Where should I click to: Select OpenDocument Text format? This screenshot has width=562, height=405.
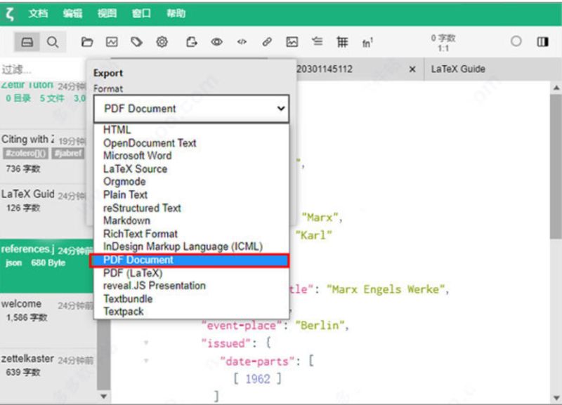[191, 143]
